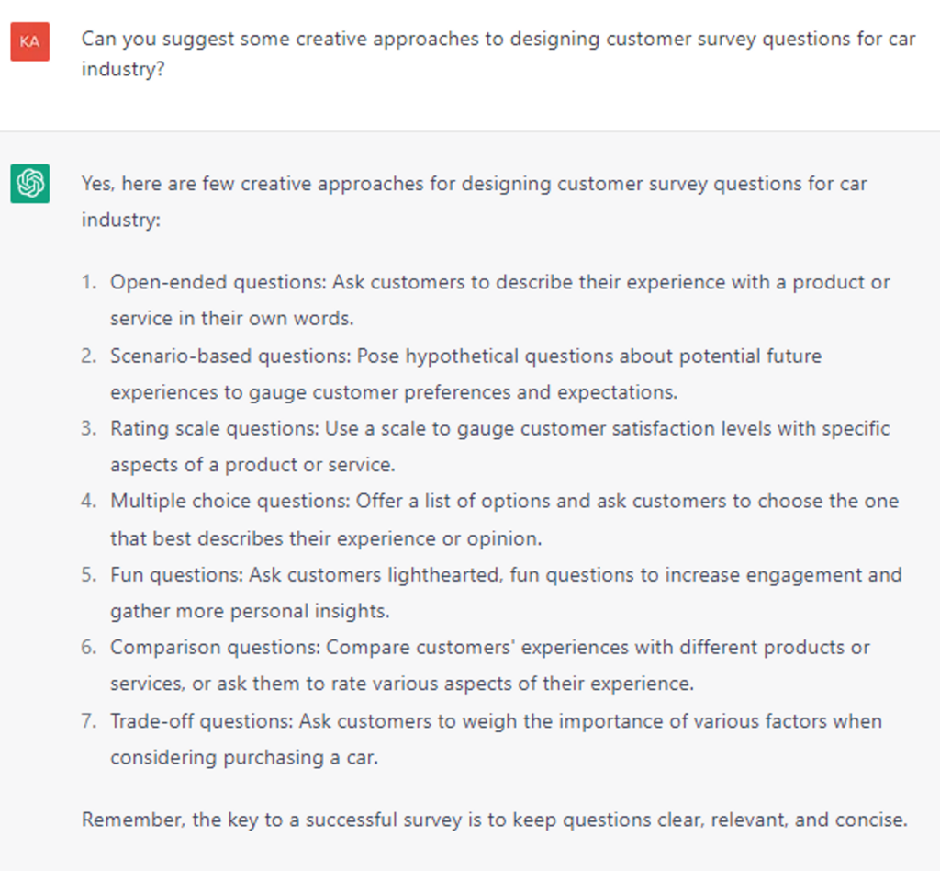Click the text 'gather more personal insights.'
Viewport: 940px width, 871px height.
[x=250, y=611]
